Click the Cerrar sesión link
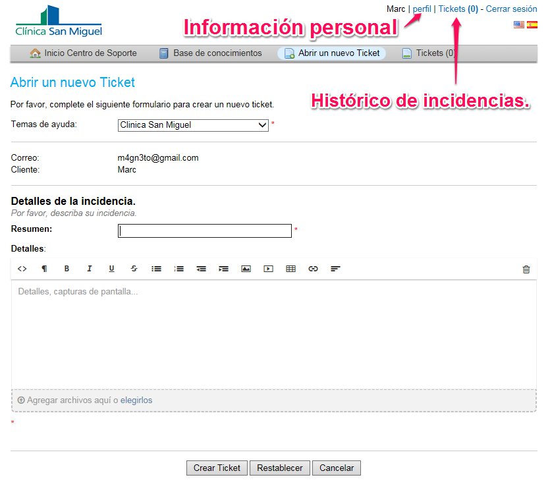Viewport: 550px width, 494px height. [x=511, y=9]
